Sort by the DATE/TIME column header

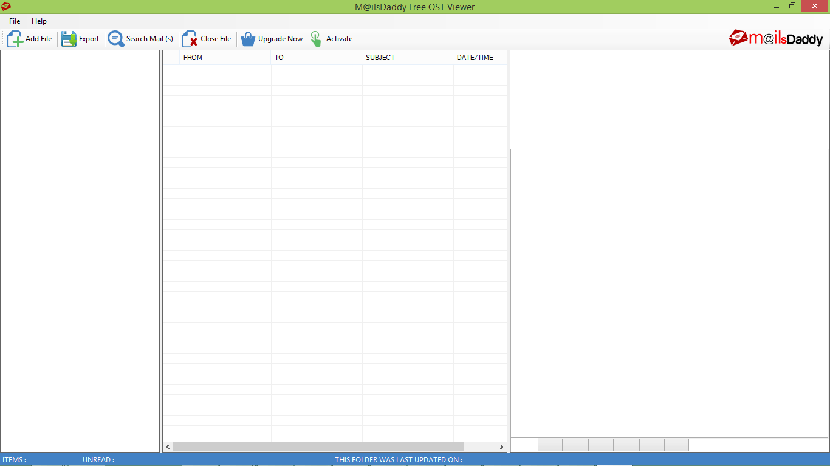(x=480, y=58)
